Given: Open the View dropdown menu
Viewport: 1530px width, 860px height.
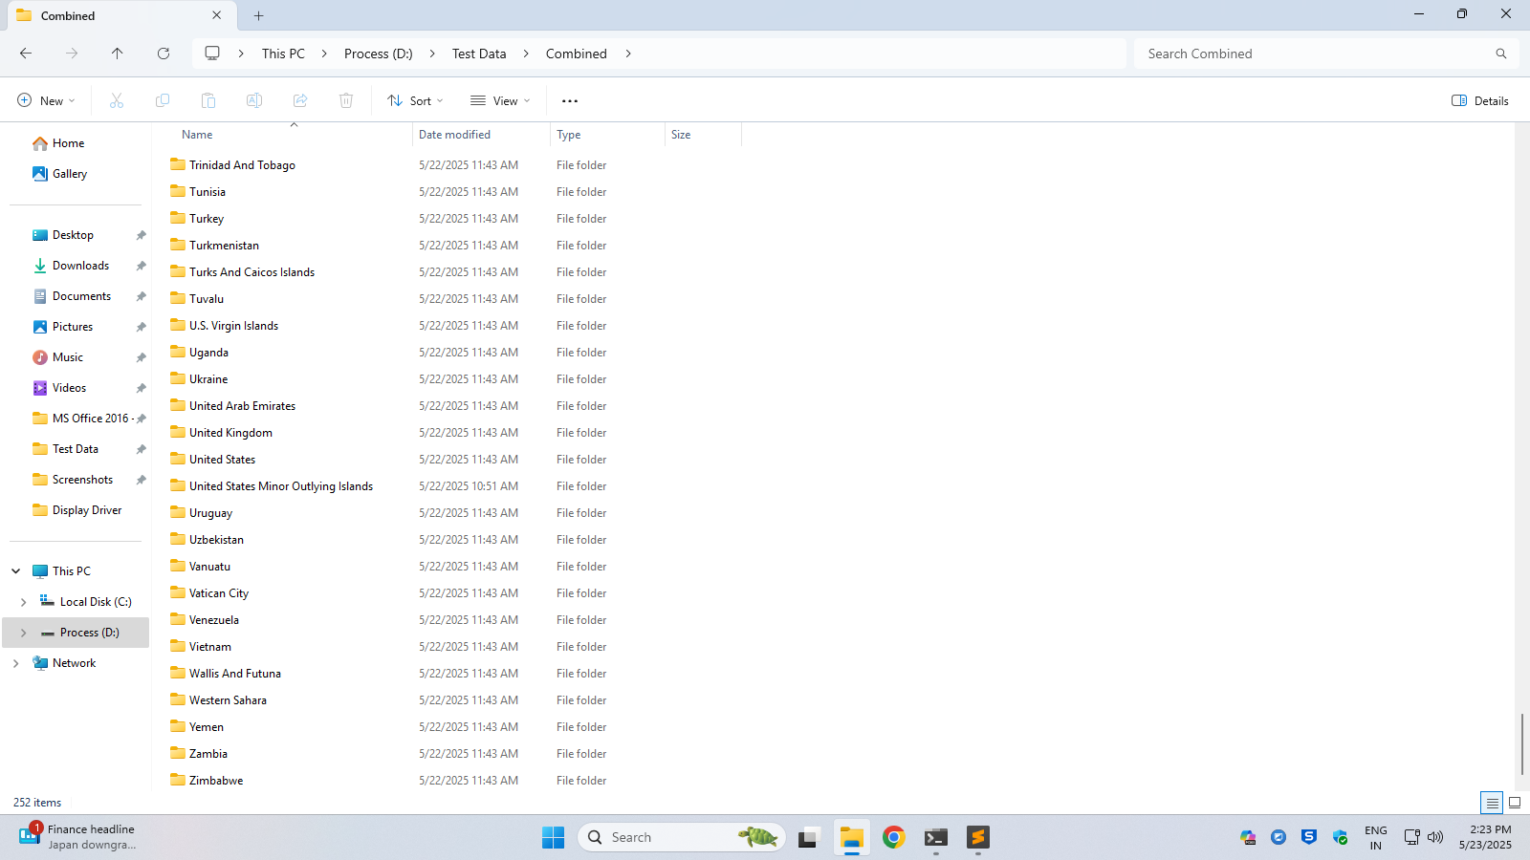Looking at the screenshot, I should 500,100.
